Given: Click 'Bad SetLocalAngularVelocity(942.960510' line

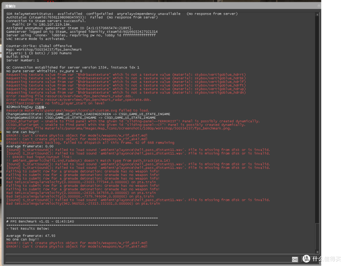Looking at the screenshot, I should pos(83,204).
